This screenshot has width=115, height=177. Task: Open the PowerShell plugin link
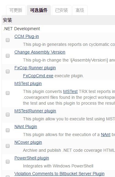pos(32,158)
